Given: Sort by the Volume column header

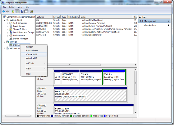Looking at the screenshot, I should coord(44,17).
